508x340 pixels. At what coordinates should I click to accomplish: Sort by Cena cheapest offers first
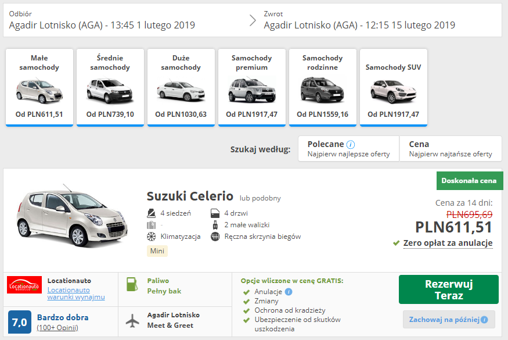(450, 149)
